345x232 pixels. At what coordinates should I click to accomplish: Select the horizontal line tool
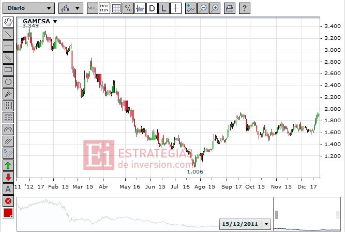click(8, 46)
